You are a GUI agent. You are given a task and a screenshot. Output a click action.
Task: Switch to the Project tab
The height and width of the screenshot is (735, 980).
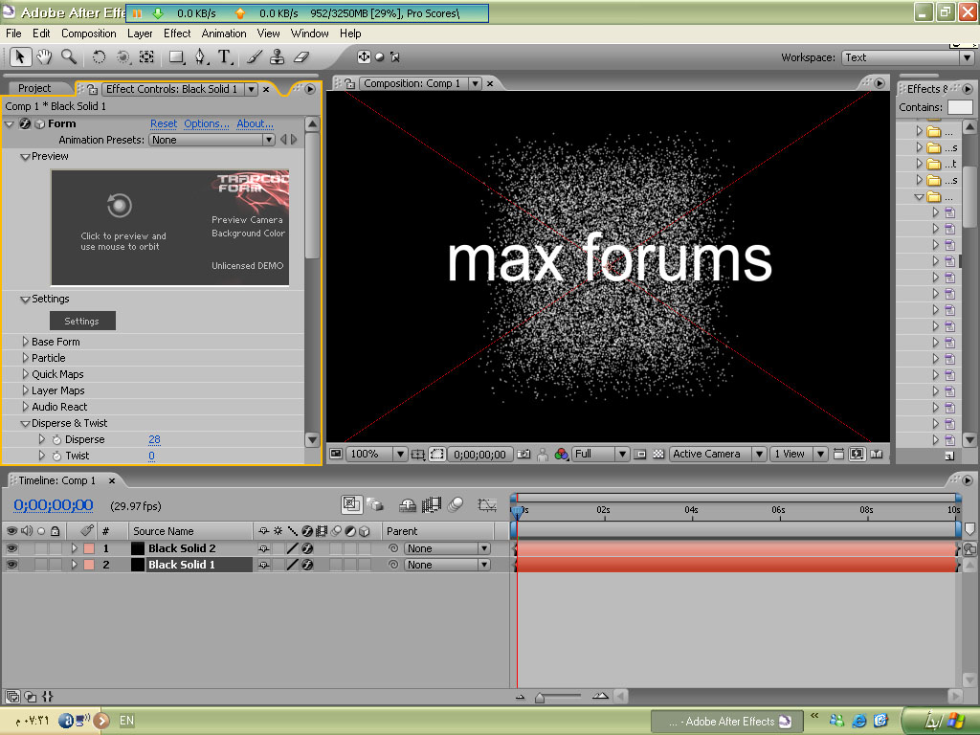coord(34,89)
